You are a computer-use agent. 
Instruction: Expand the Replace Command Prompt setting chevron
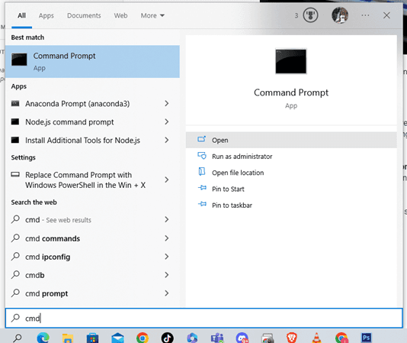(x=167, y=180)
